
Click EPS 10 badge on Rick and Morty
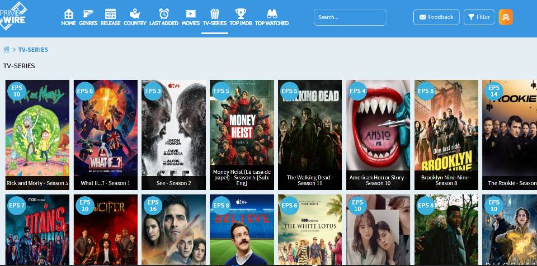16,91
